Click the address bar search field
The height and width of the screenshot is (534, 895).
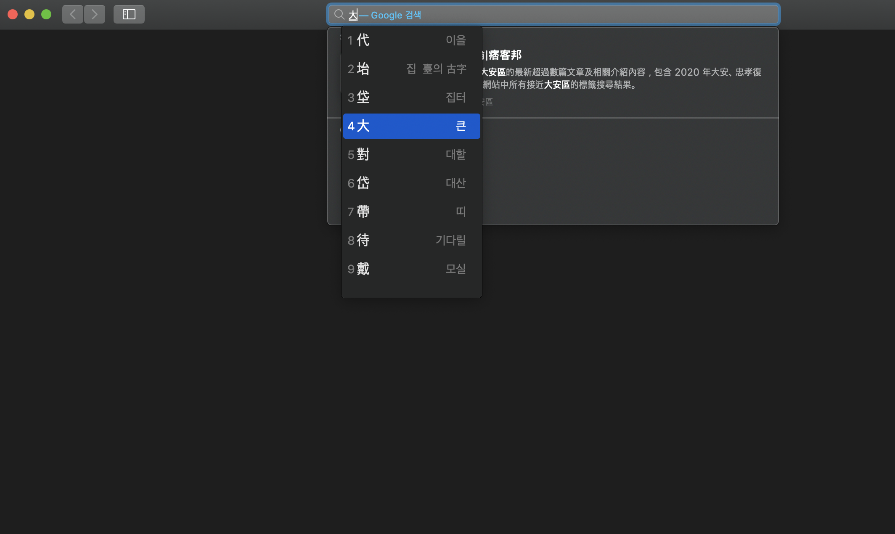coord(589,15)
